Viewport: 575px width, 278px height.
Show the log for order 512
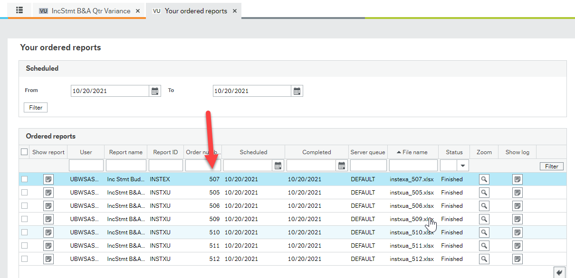pos(517,259)
